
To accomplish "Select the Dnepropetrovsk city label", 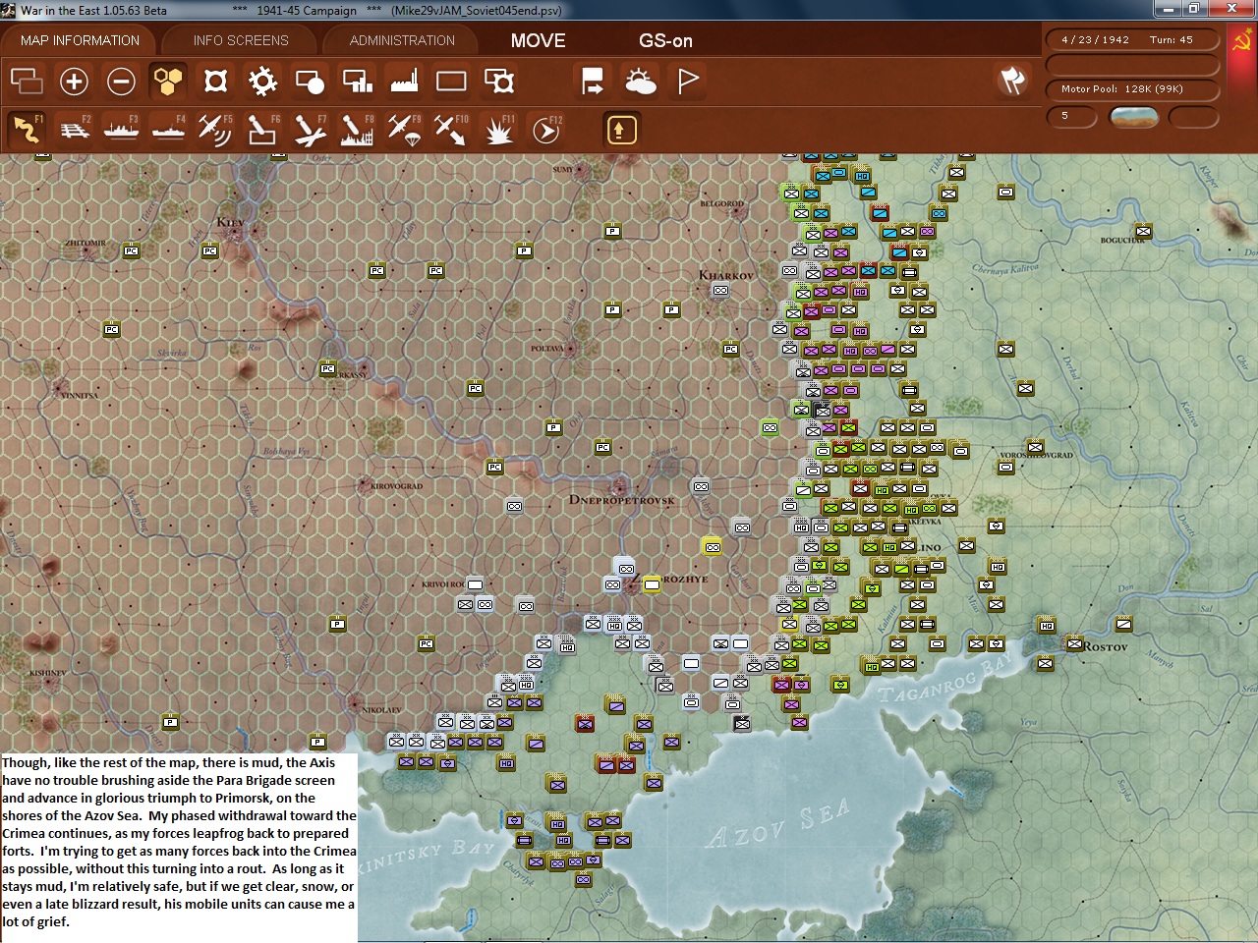I will (x=621, y=500).
